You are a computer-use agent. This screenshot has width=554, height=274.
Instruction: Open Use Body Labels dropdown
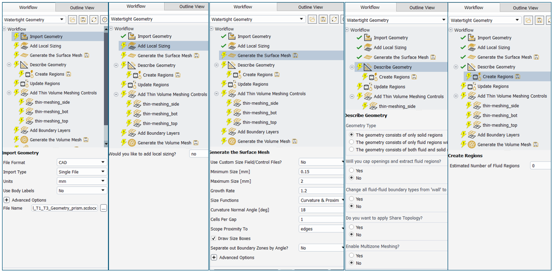82,190
